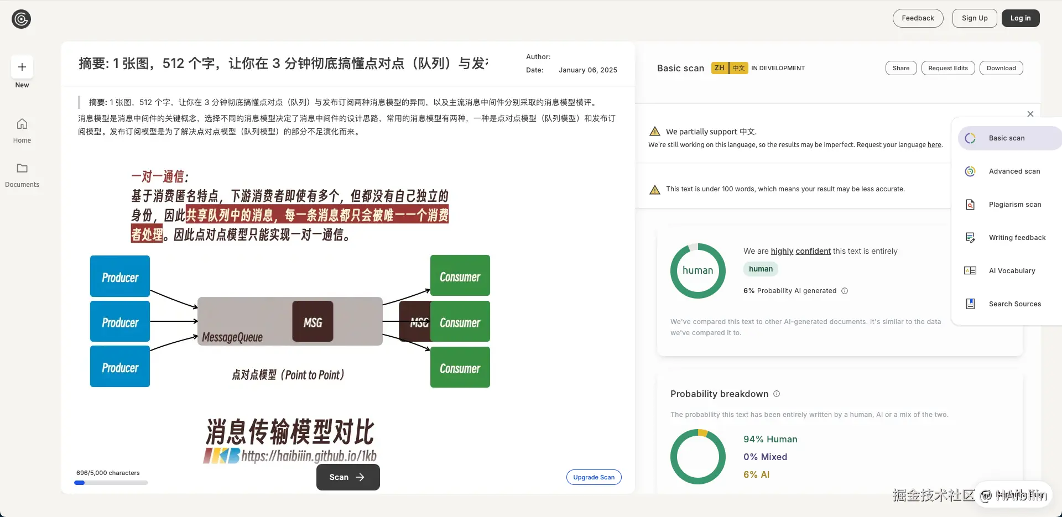Open Documents from the left sidebar

coord(22,174)
